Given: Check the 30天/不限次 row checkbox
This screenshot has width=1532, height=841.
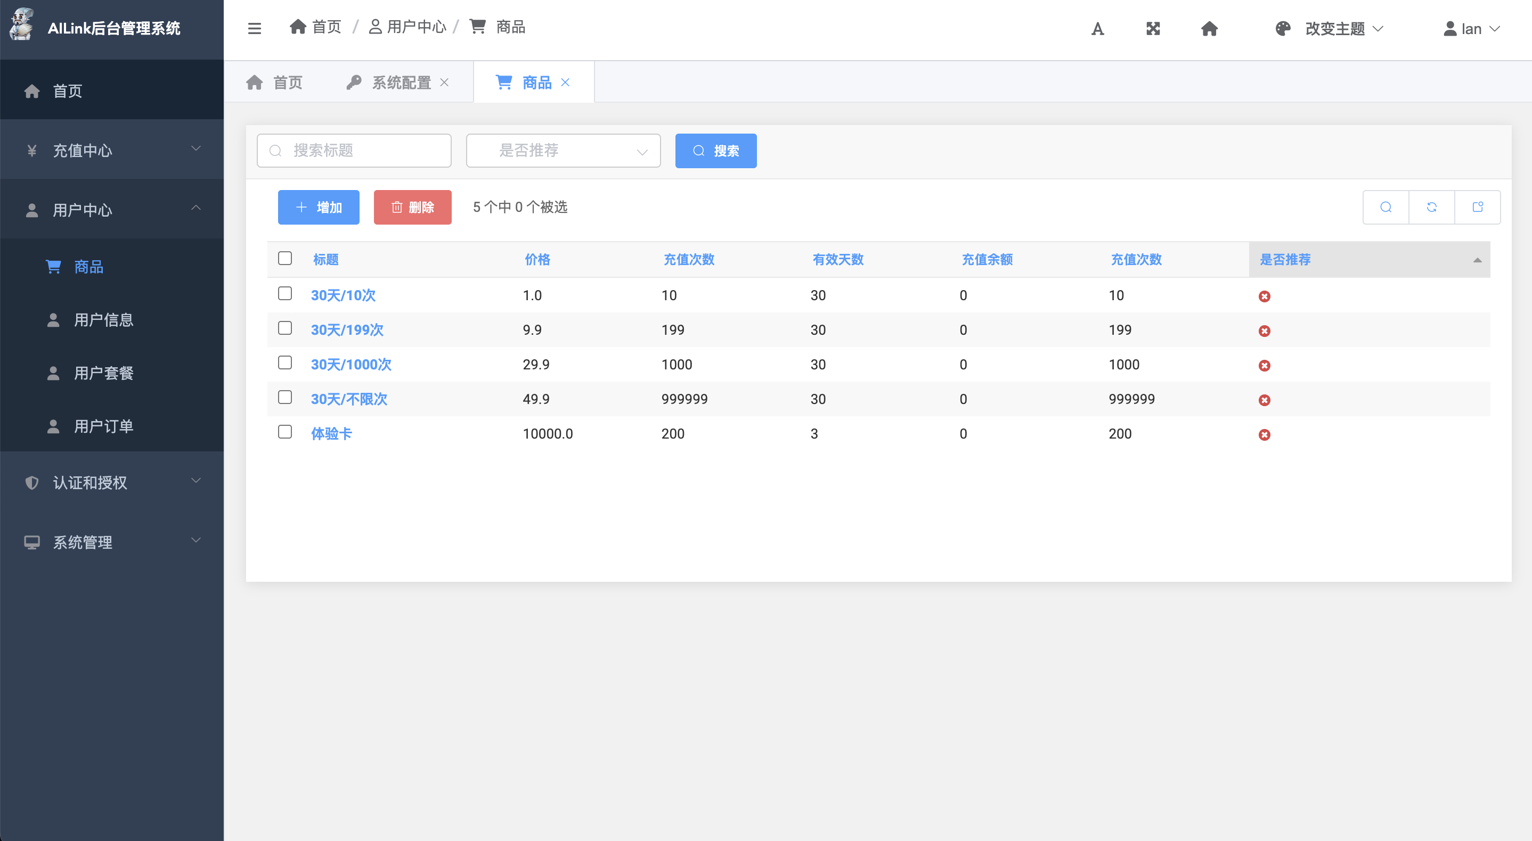Looking at the screenshot, I should 285,397.
